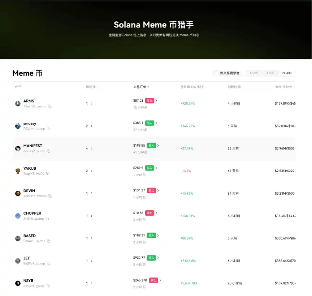The width and height of the screenshot is (312, 296).
Task: Open the BASED token row name
Action: 30,236
